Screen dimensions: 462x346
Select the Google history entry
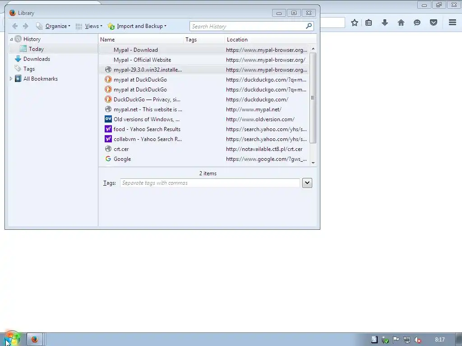coord(203,159)
